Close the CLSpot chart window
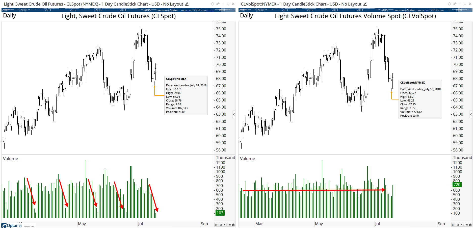Image resolution: width=474 pixels, height=229 pixels. pos(233,4)
